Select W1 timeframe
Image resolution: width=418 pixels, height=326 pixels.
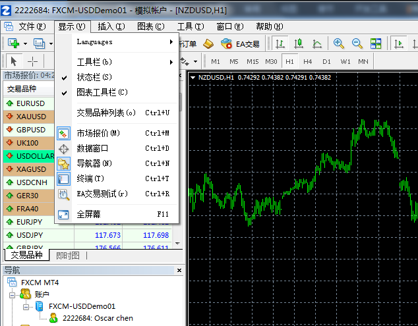(x=345, y=61)
